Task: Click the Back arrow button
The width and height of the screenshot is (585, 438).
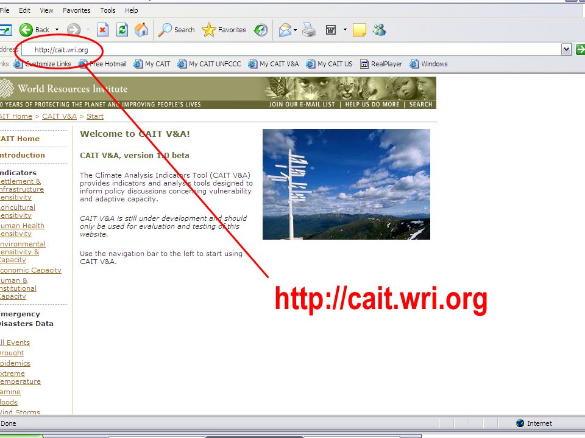Action: 26,30
